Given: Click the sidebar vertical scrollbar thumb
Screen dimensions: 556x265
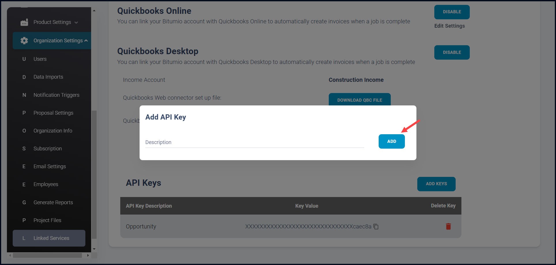Looking at the screenshot, I should point(94,175).
